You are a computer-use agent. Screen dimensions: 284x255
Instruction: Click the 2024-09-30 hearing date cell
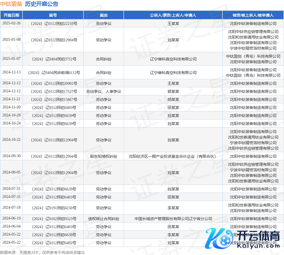point(11,156)
